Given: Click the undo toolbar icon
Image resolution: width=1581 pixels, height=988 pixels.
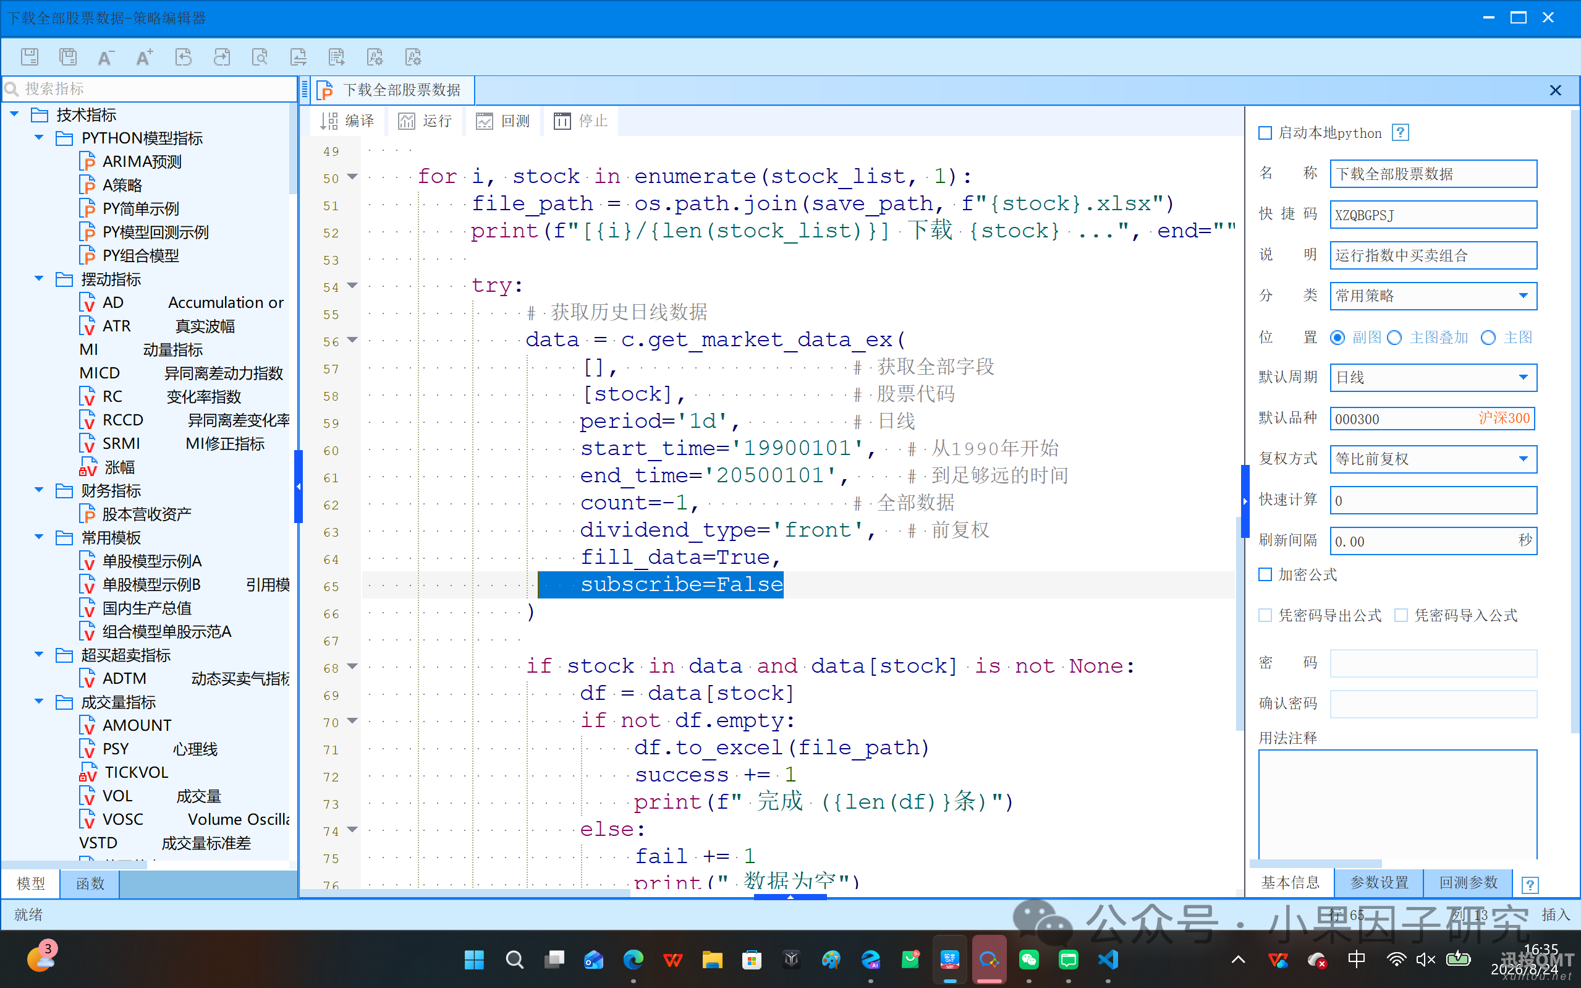Looking at the screenshot, I should coord(183,57).
